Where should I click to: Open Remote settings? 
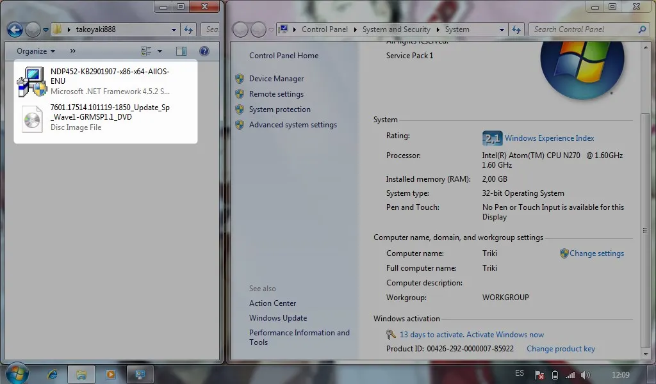[x=276, y=94]
